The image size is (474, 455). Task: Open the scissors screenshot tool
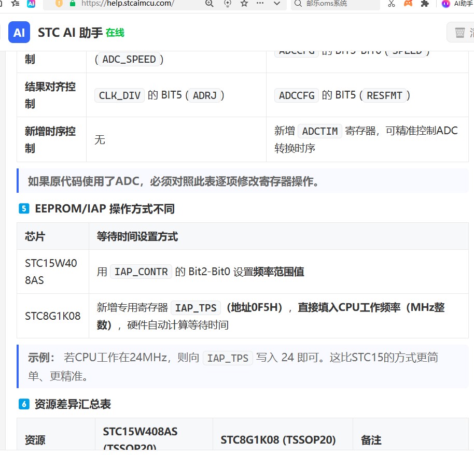(x=392, y=3)
